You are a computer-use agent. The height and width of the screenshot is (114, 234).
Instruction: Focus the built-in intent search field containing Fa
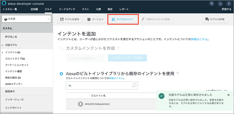point(102,85)
